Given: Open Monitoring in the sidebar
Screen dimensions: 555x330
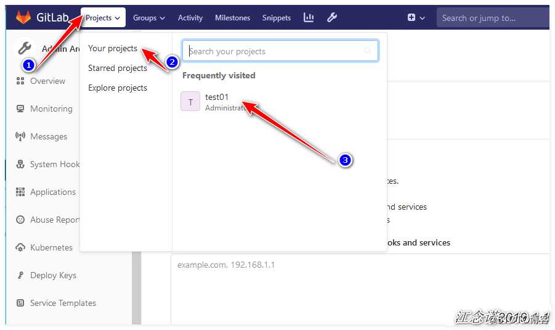Looking at the screenshot, I should pyautogui.click(x=51, y=109).
